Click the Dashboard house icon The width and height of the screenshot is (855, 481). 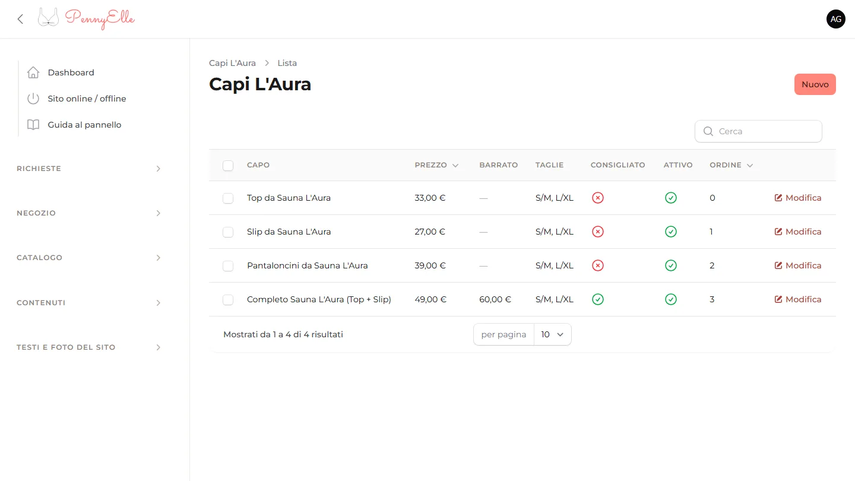click(x=33, y=72)
